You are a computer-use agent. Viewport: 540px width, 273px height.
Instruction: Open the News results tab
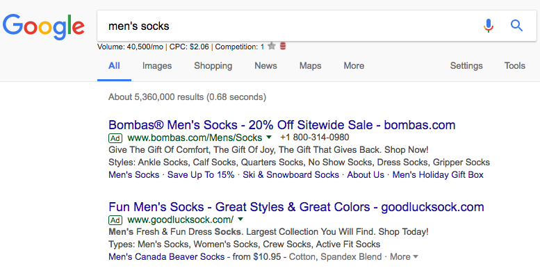point(265,66)
